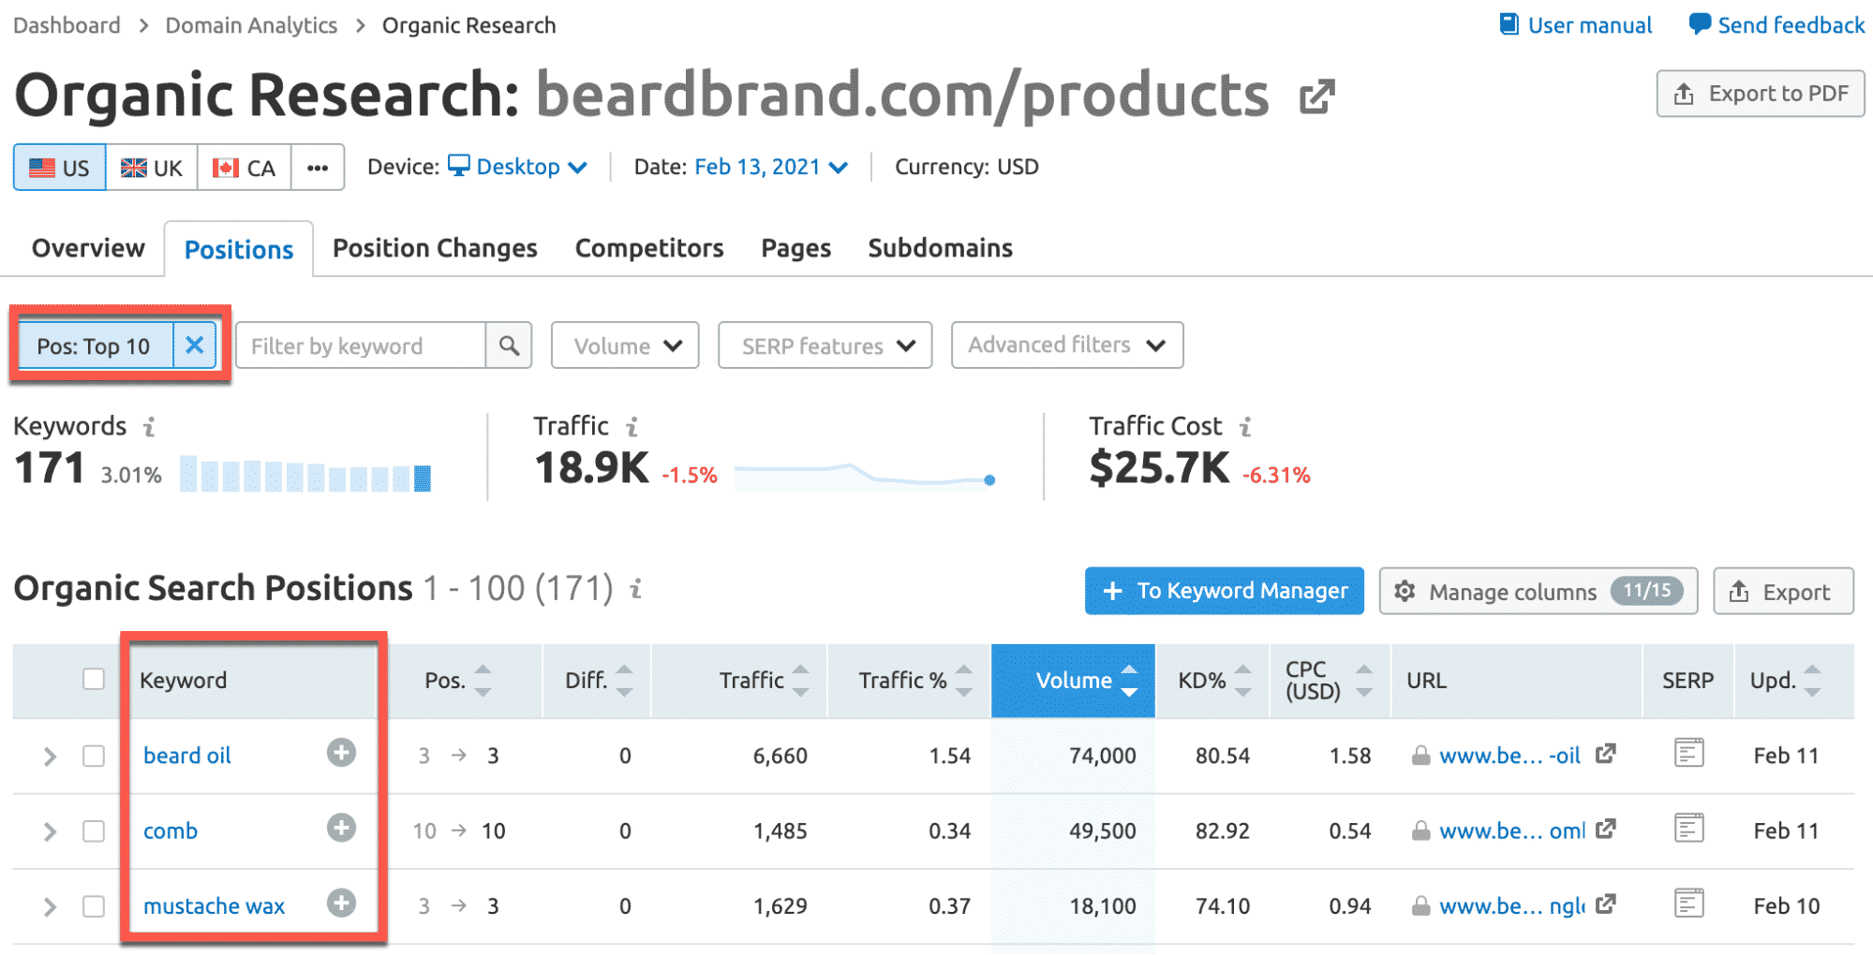Click Export to PDF button
Viewport: 1873px width, 955px height.
tap(1760, 94)
